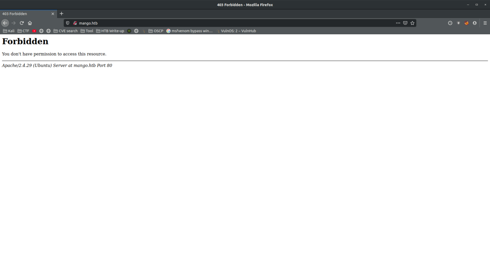Expand the CTF bookmarks folder
490x269 pixels.
click(24, 31)
